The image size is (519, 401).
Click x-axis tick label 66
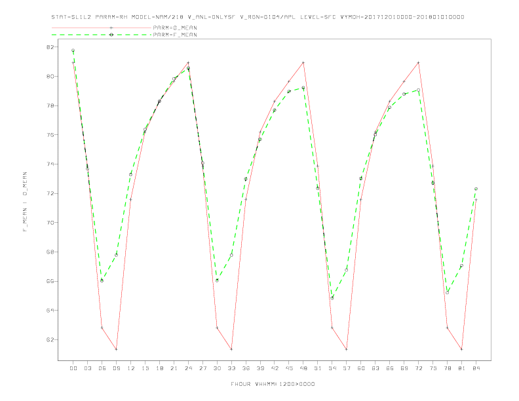[x=390, y=368]
